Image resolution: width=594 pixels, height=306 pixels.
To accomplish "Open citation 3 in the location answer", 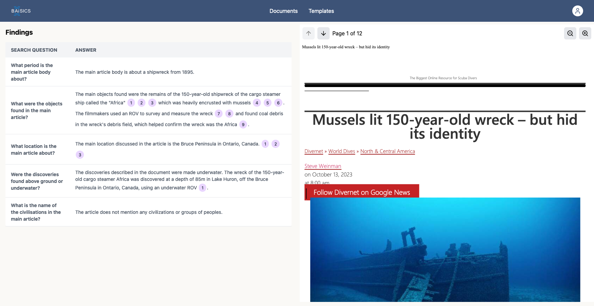I will click(x=80, y=155).
